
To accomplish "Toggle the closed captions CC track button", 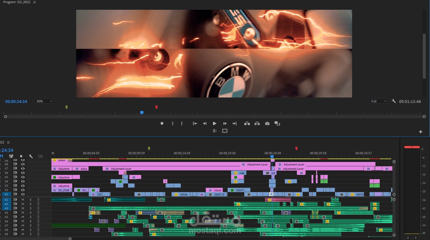I will click(41, 156).
